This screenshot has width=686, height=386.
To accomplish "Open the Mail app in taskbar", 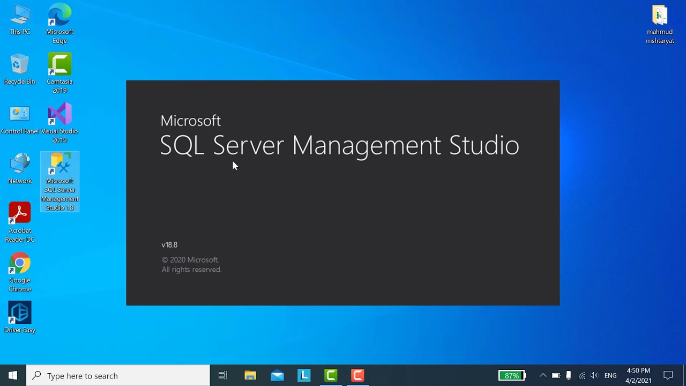I will 277,375.
